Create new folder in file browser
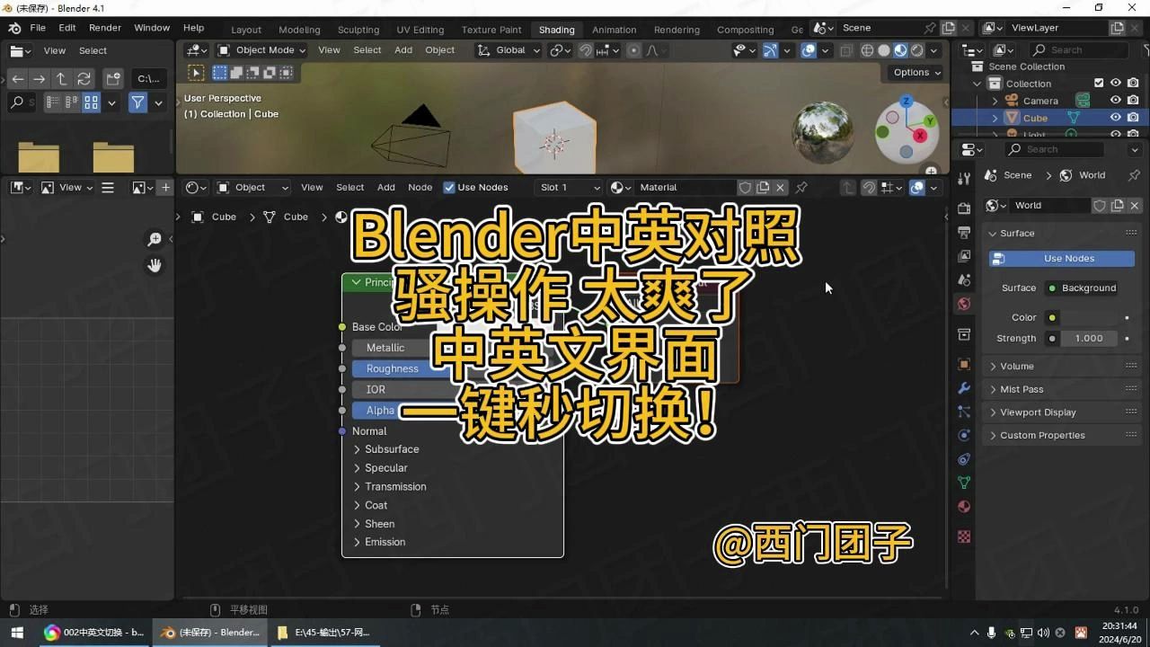This screenshot has width=1150, height=647. click(x=112, y=78)
